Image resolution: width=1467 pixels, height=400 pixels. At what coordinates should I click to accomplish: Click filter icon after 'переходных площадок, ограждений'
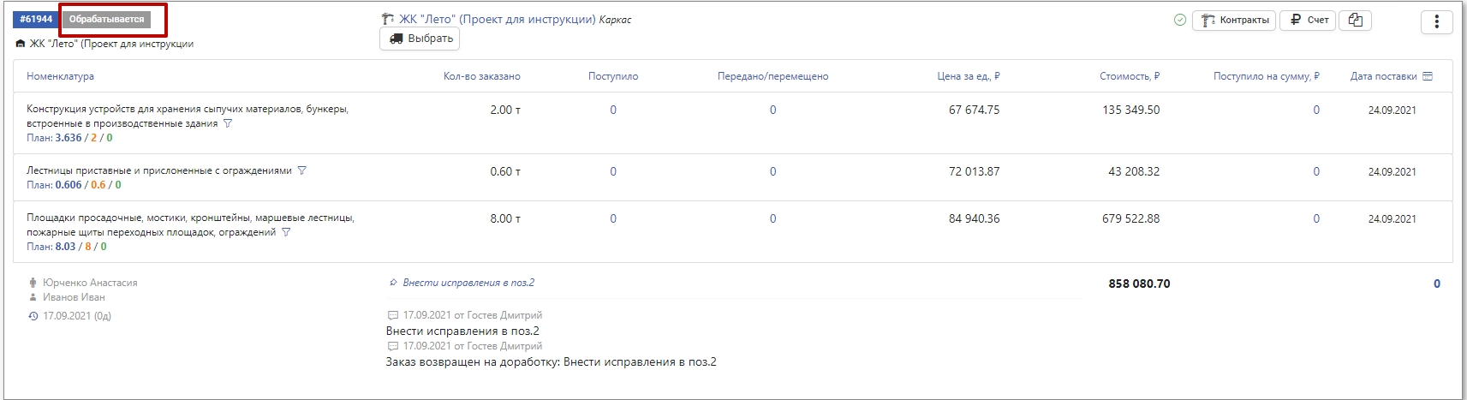(286, 232)
